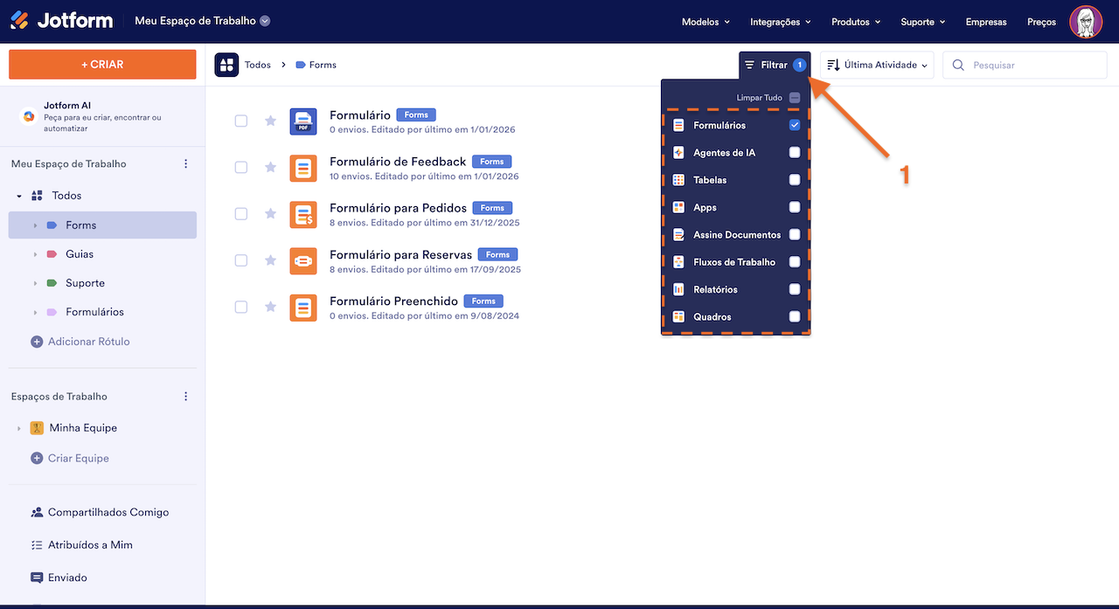
Task: Open the user avatar profile menu
Action: coord(1086,22)
